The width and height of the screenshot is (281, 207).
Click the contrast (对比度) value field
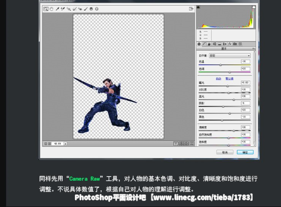point(246,90)
